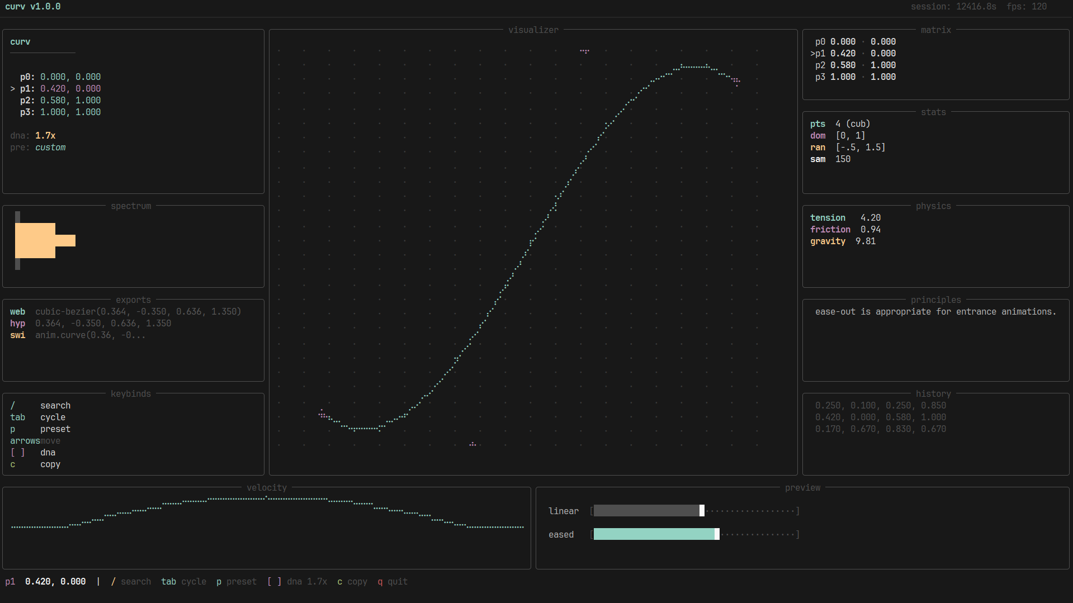Click the curve start point p0 in visualizer
Image resolution: width=1073 pixels, height=603 pixels.
[322, 414]
